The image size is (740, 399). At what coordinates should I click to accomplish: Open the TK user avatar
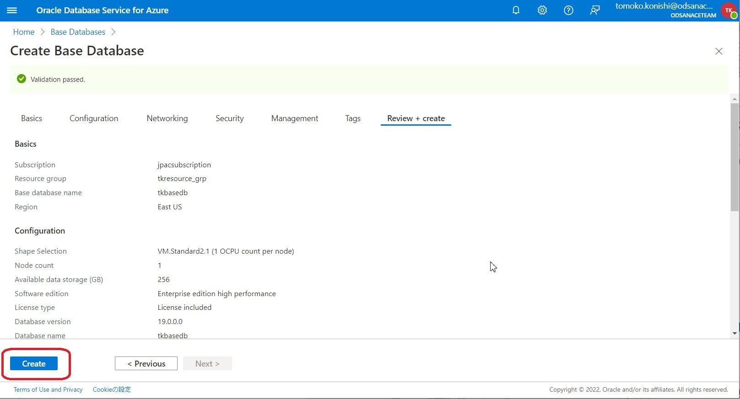point(729,10)
